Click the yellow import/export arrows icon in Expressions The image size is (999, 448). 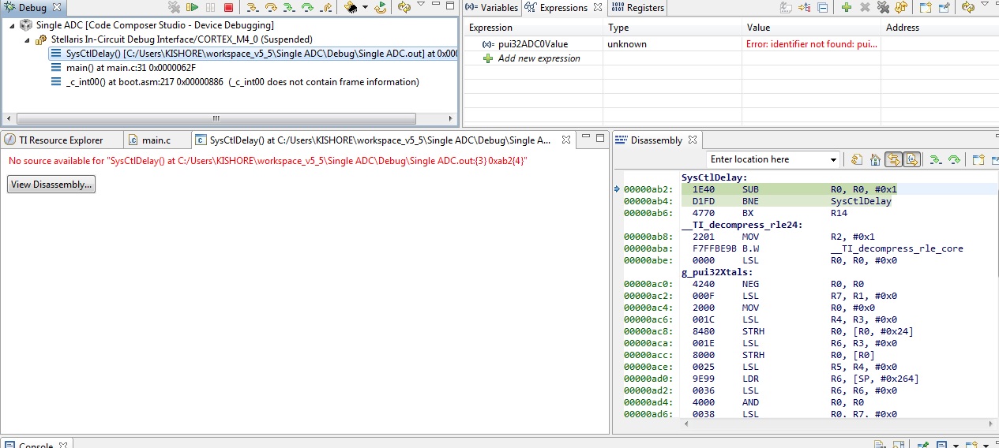(901, 8)
